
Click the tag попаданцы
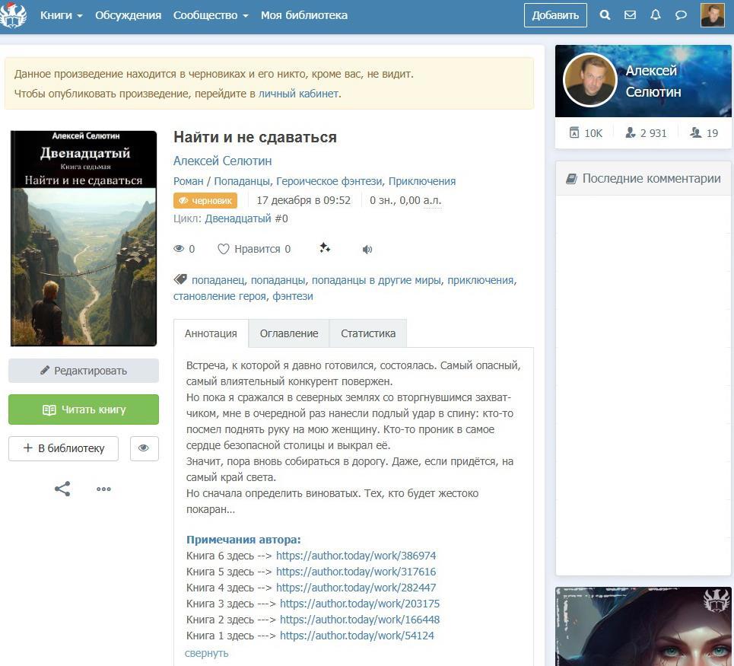[x=278, y=280]
